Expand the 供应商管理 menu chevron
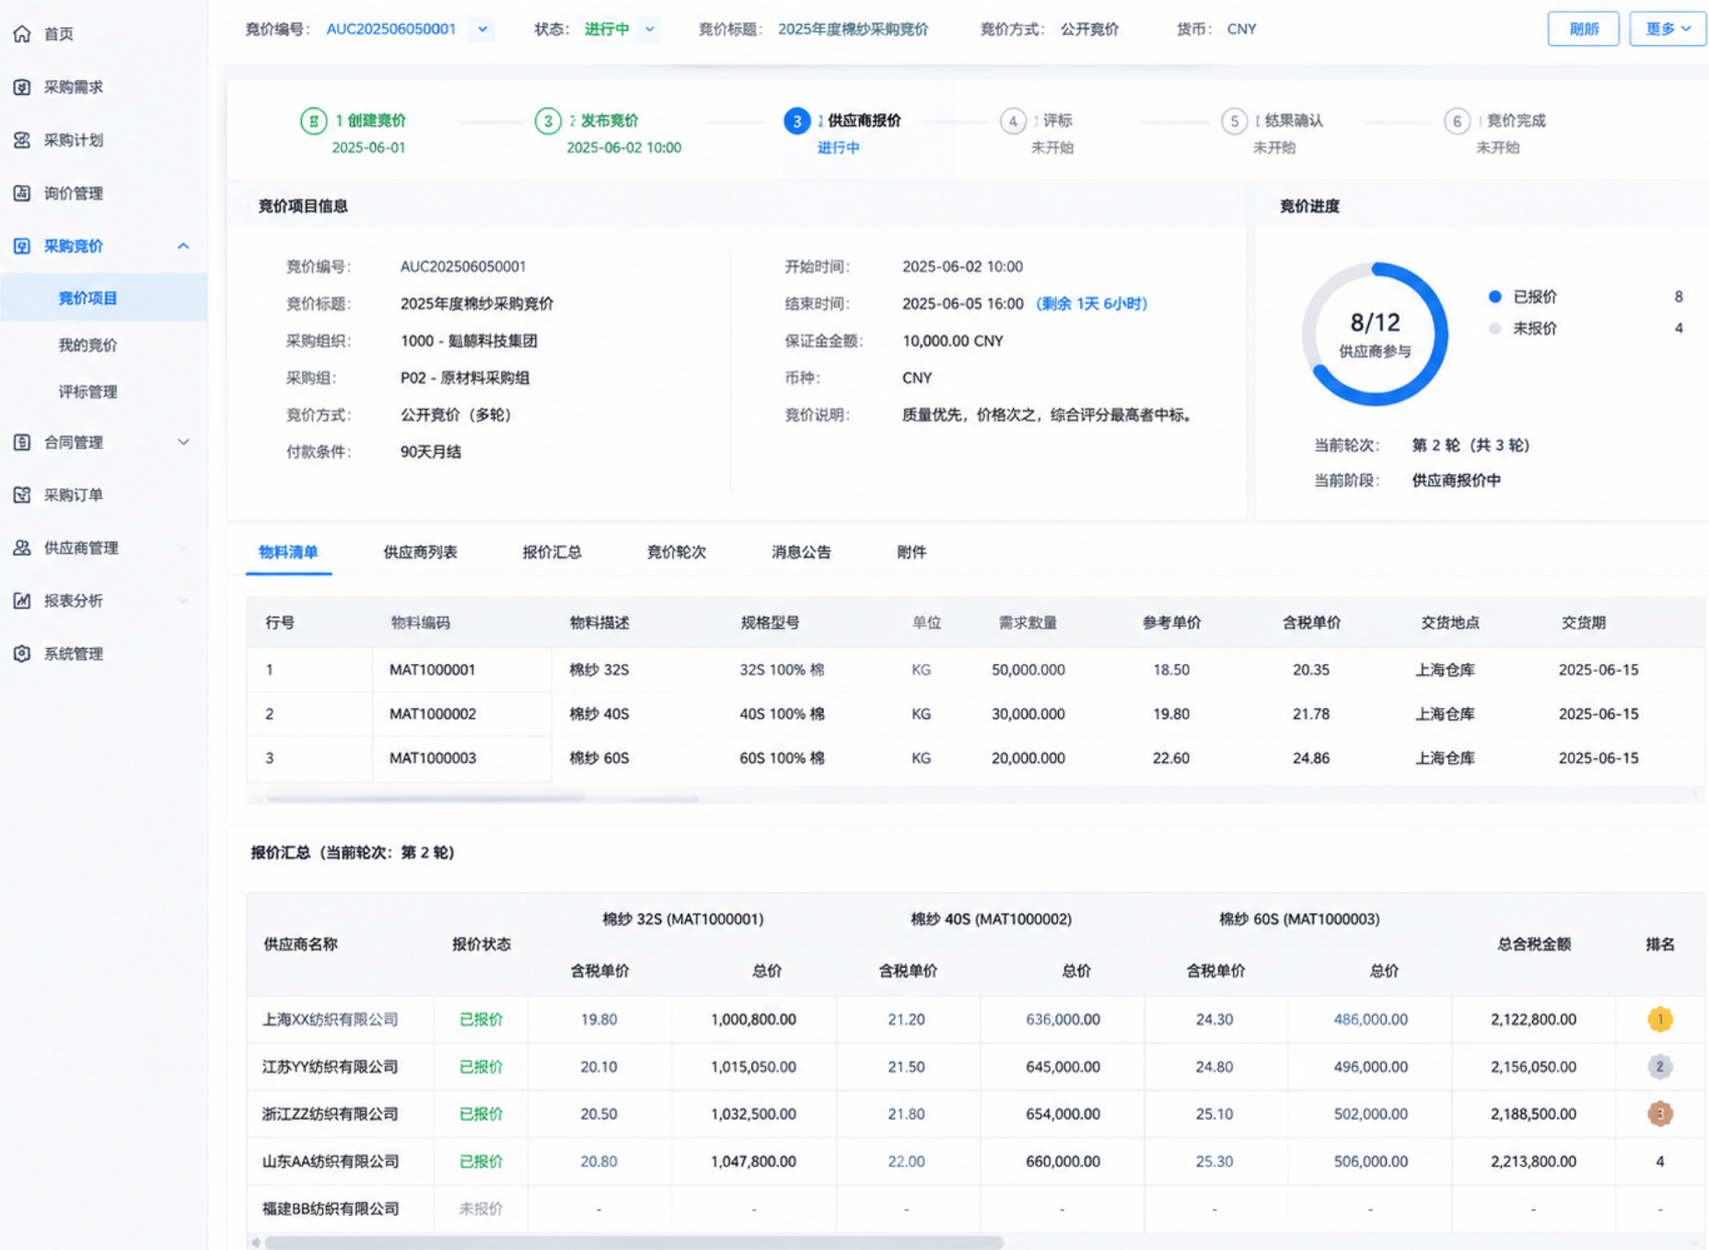The width and height of the screenshot is (1709, 1250). click(183, 548)
